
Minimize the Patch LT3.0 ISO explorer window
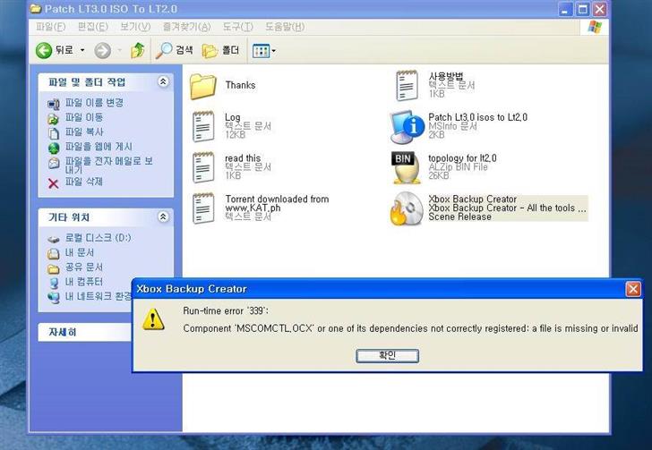[564, 9]
